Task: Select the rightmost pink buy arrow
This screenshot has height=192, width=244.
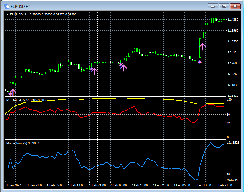Action: click(x=203, y=46)
